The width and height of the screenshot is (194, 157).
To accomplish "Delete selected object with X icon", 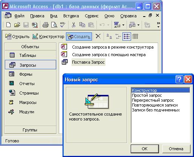I will [98, 37].
